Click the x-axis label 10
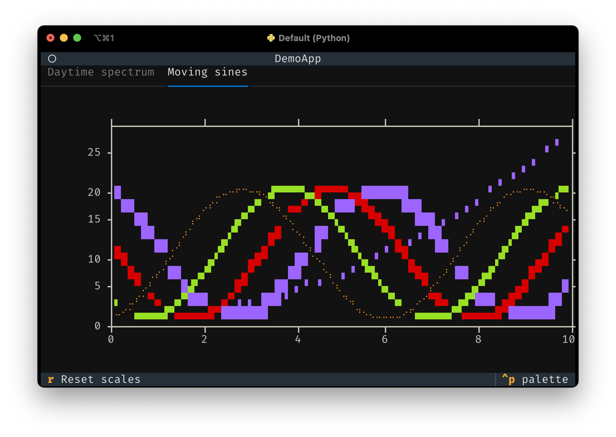 click(568, 339)
